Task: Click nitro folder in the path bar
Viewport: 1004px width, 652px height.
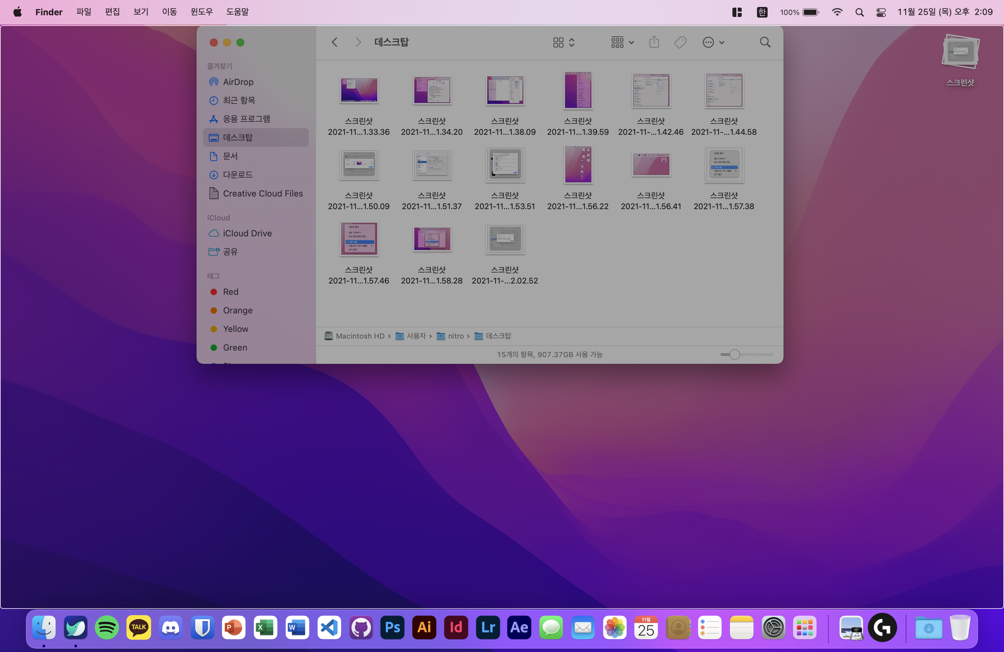Action: pos(455,336)
